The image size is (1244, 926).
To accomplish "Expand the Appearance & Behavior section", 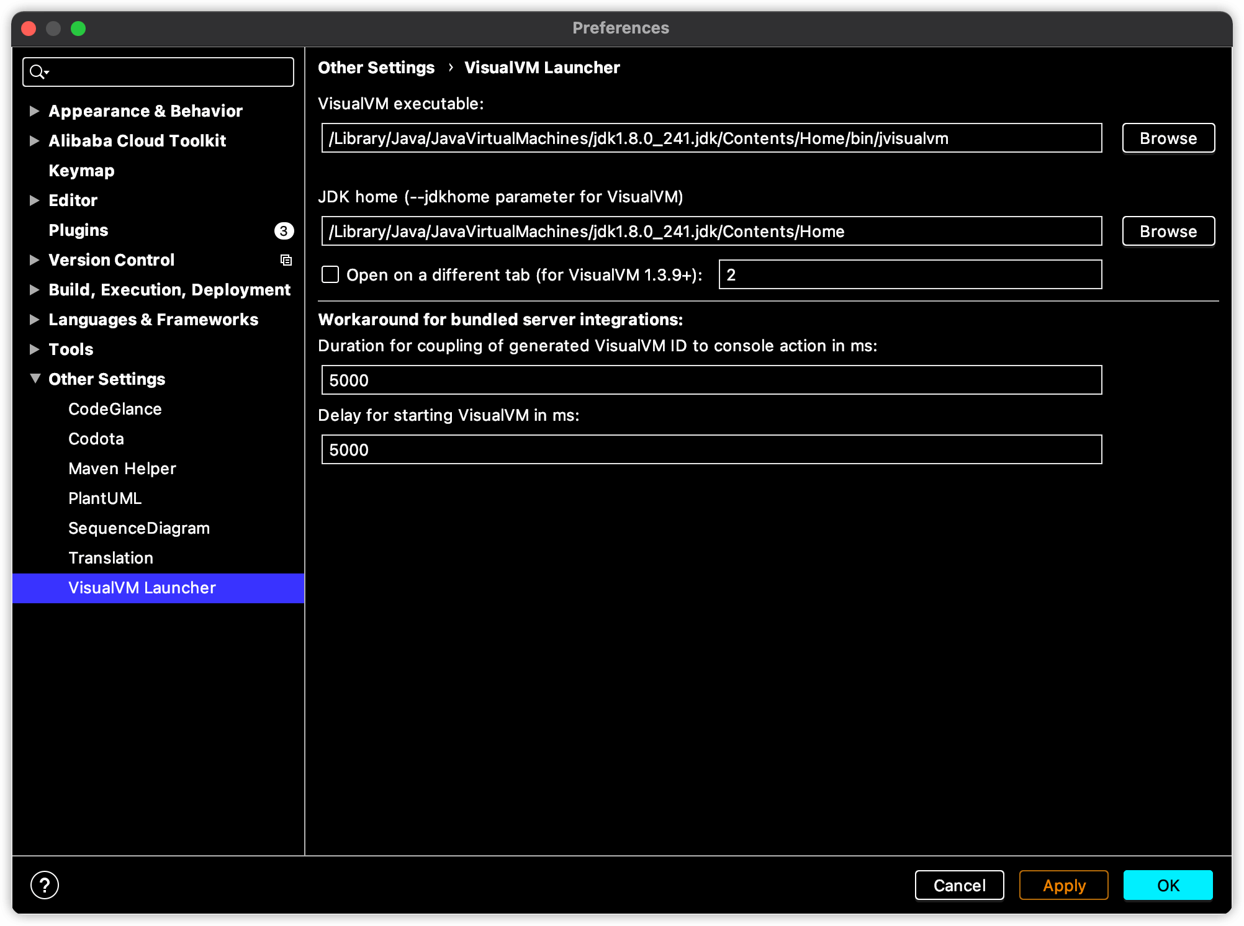I will pos(35,111).
